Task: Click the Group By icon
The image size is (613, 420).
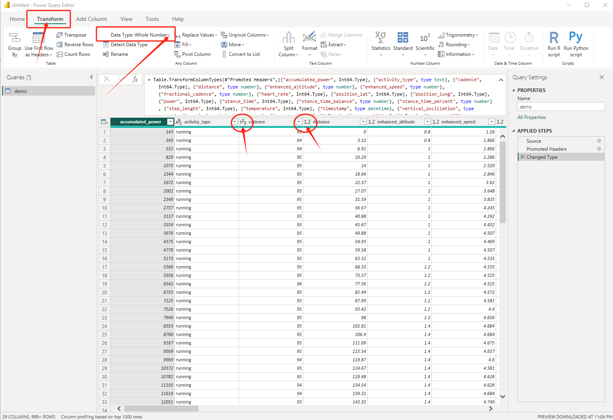Action: [x=15, y=38]
